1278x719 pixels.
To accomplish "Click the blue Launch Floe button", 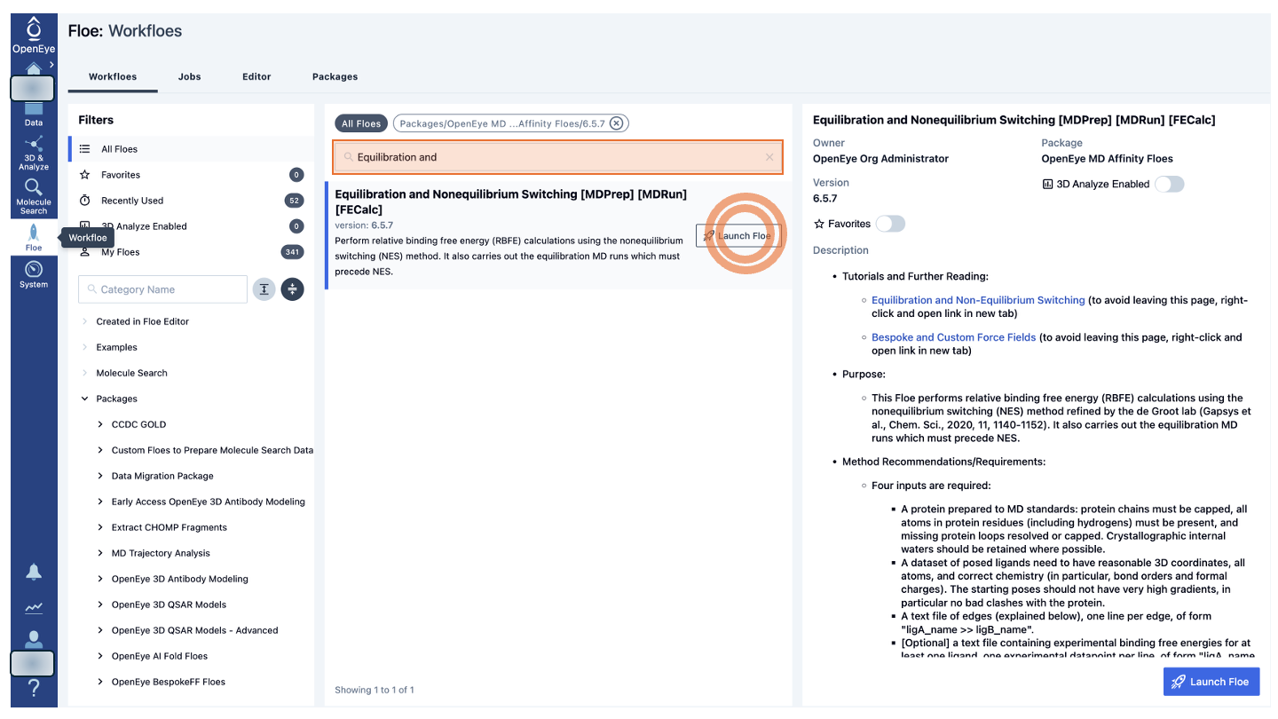I will [1211, 682].
